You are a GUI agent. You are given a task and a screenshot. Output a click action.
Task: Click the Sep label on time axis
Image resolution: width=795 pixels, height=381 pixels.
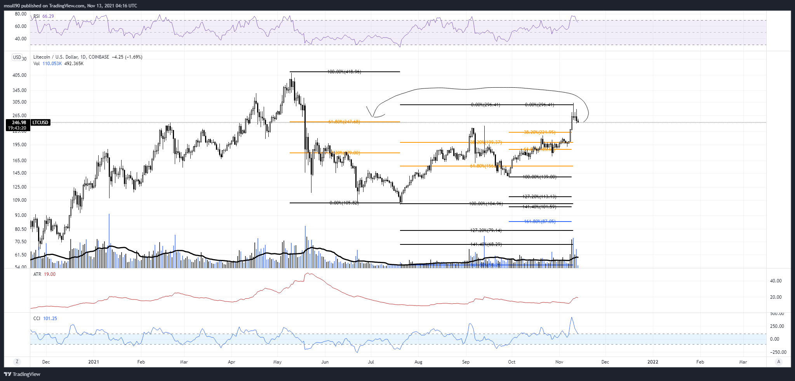(x=466, y=362)
